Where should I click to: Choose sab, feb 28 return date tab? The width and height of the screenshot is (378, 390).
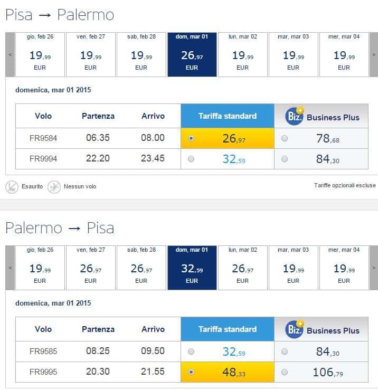141,268
